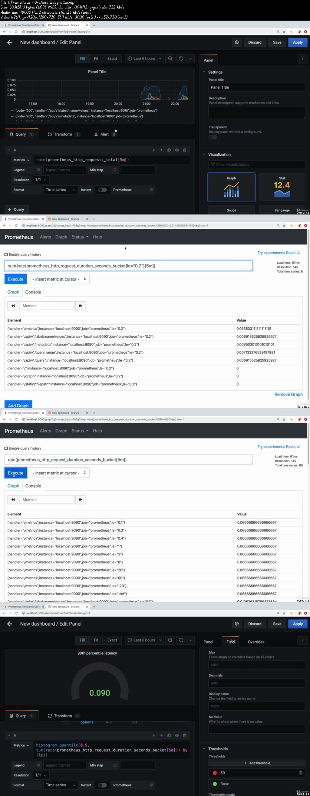Advance the evaluation time on the 80-series Prometheus page
This screenshot has height=796, width=310.
coord(81,499)
